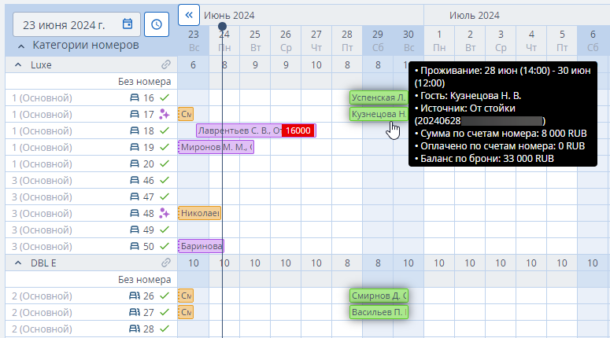Screen dimensions: 610x338
Task: Click the Июнь 2024 month label
Action: click(x=229, y=16)
